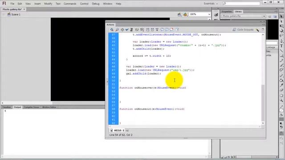
Task: Click Show/Hide toolbox icon in Actions panel
Action: pos(177,30)
